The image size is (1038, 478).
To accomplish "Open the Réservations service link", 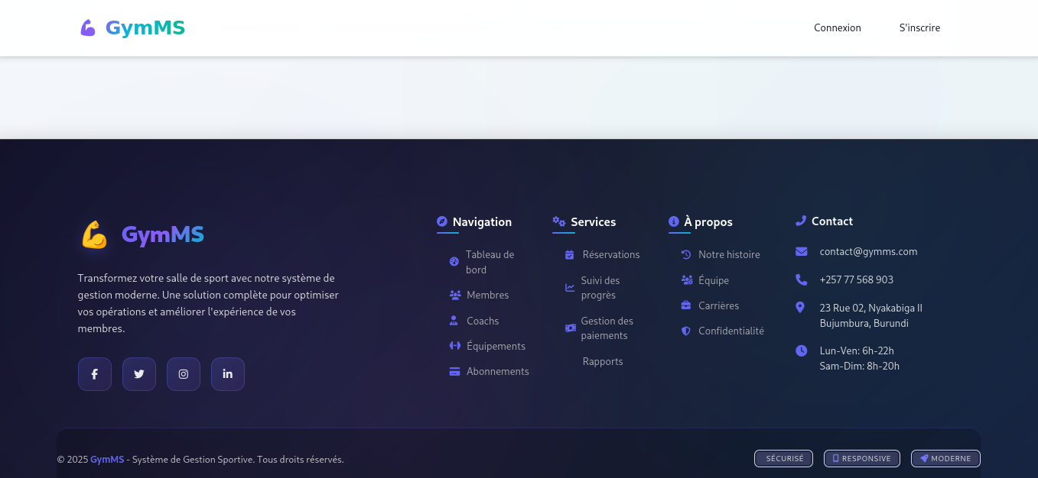I will pyautogui.click(x=610, y=254).
